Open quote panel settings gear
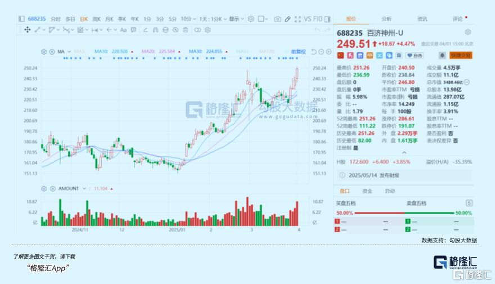The height and width of the screenshot is (284, 495). tap(468, 32)
